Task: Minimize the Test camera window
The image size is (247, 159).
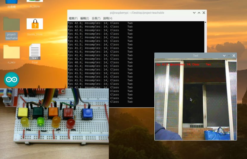Action: (224, 56)
